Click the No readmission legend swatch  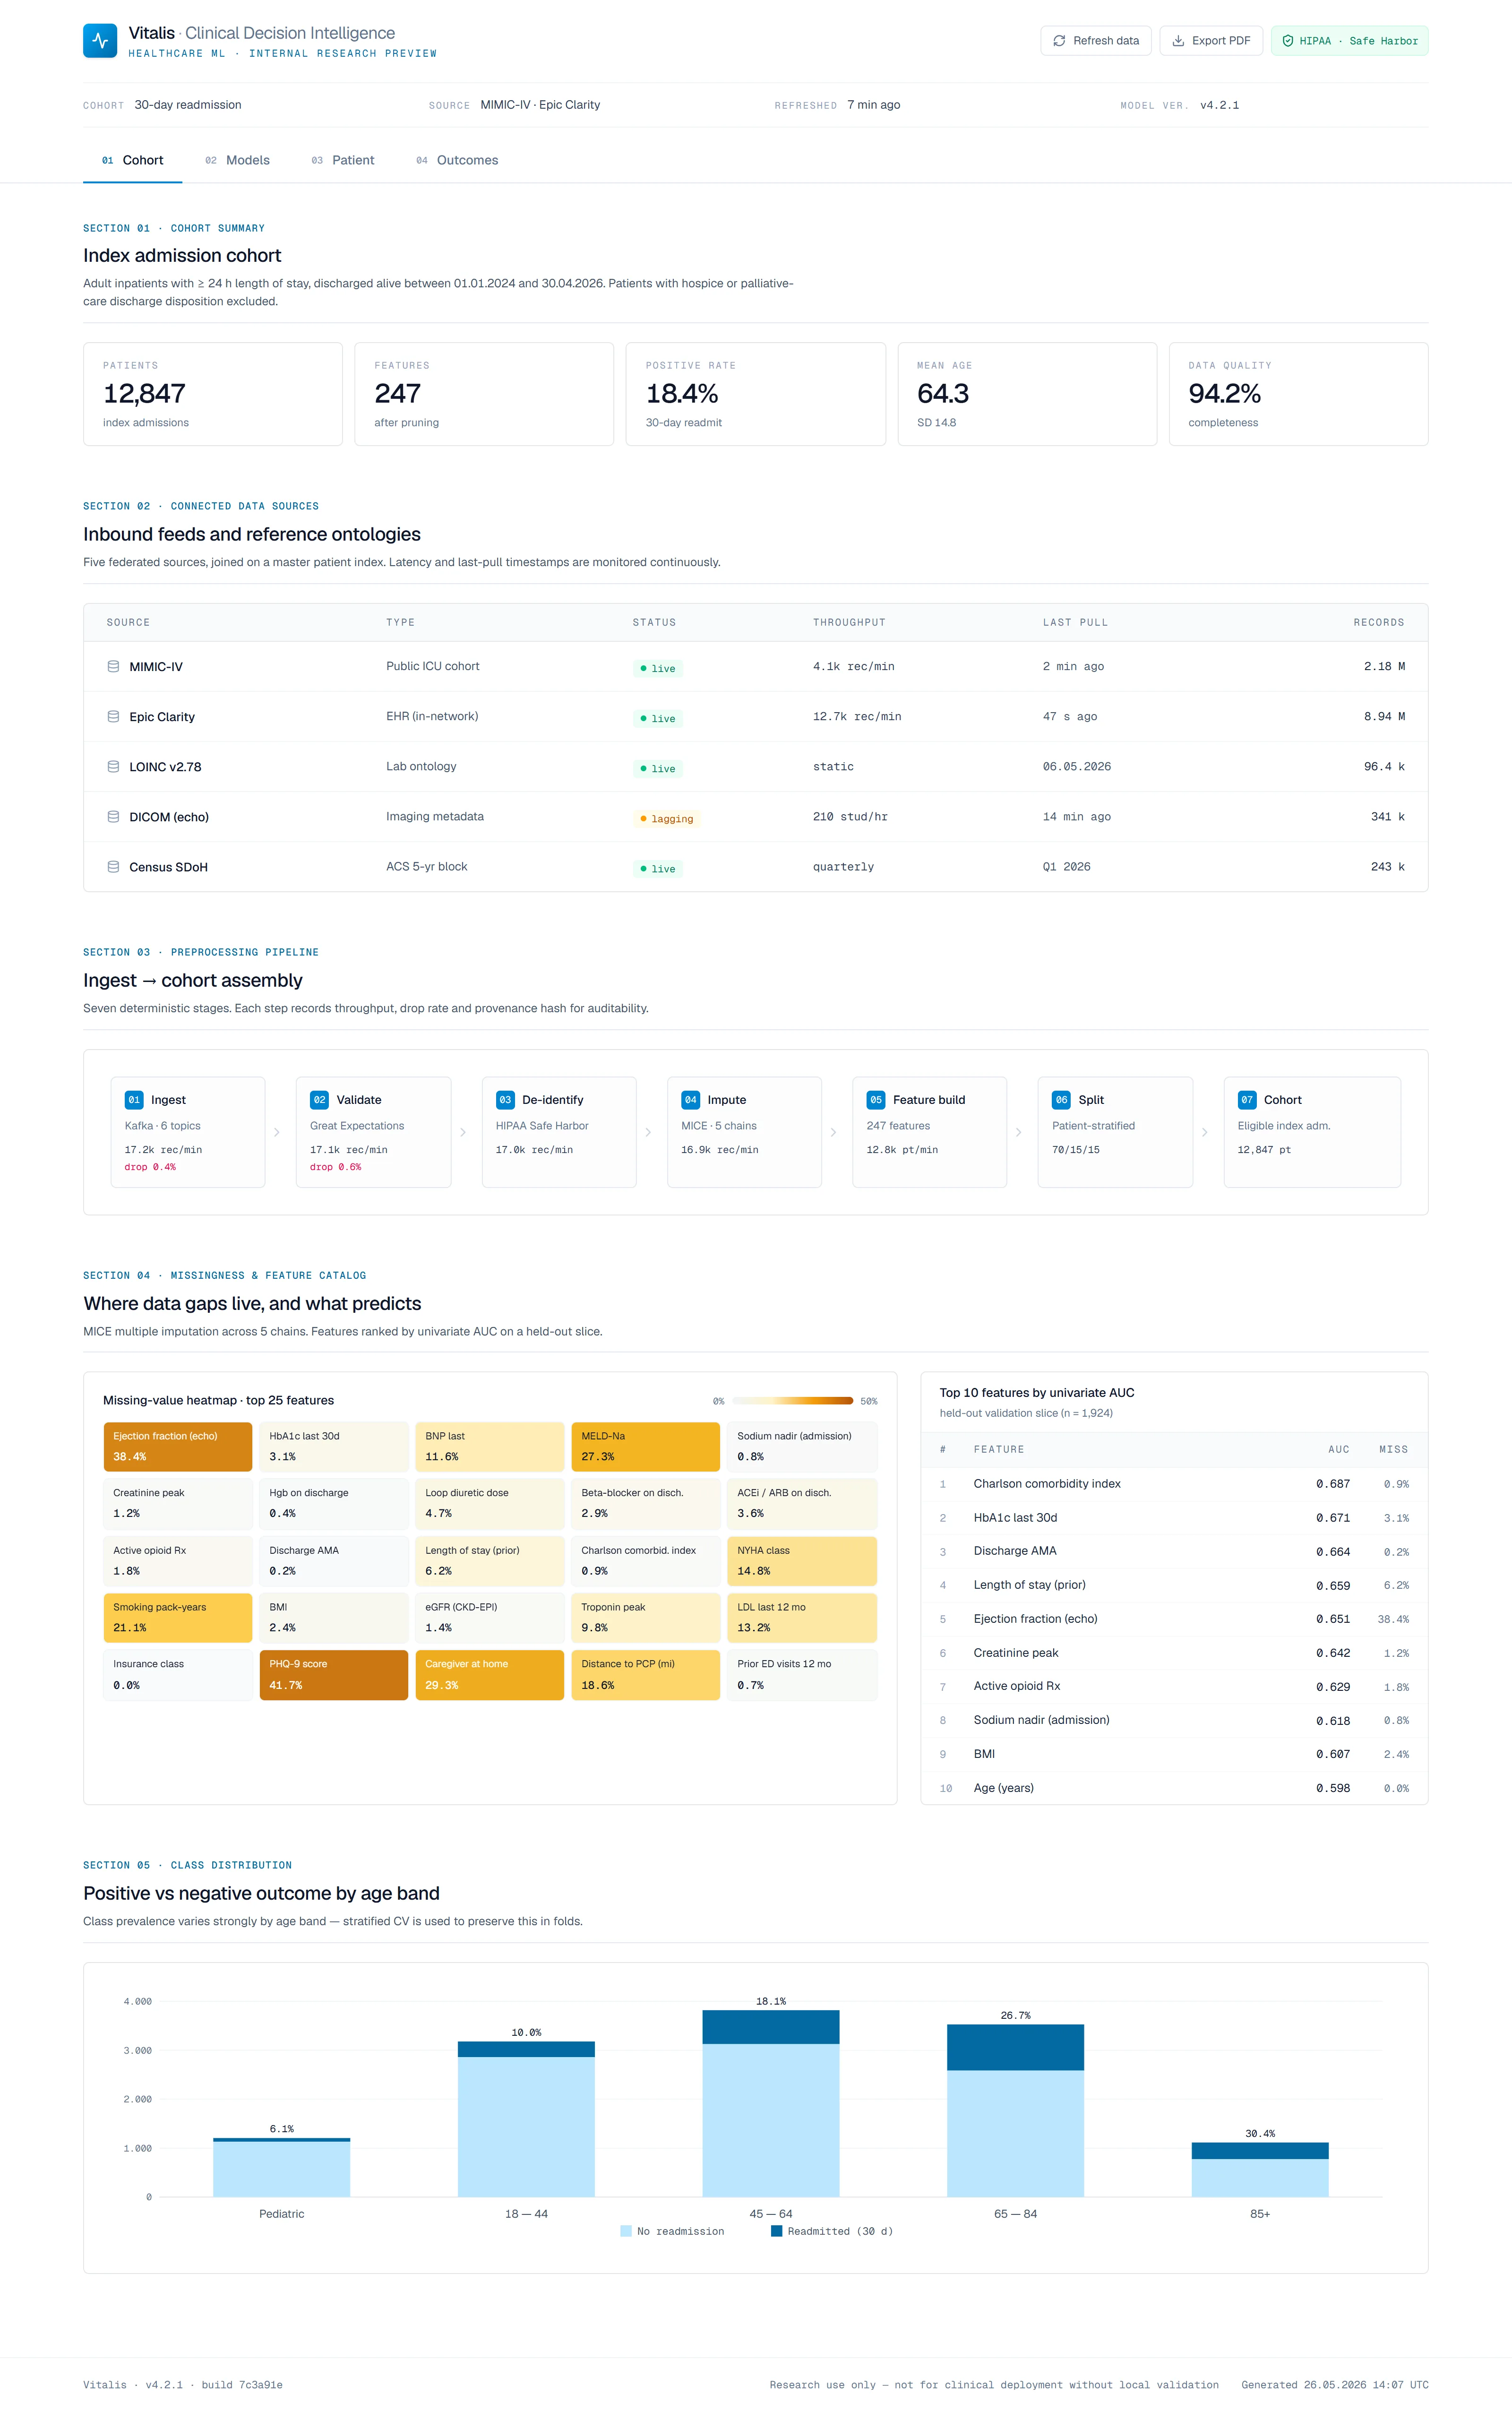(x=626, y=2231)
